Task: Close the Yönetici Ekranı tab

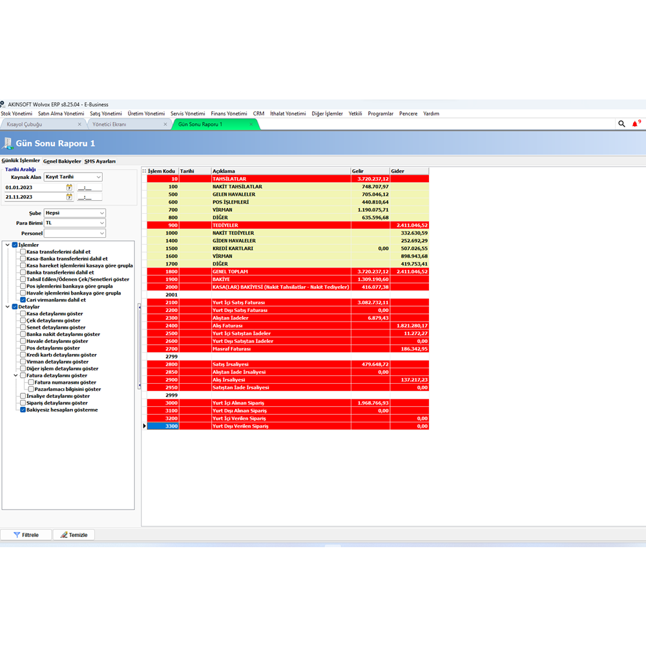Action: (165, 124)
